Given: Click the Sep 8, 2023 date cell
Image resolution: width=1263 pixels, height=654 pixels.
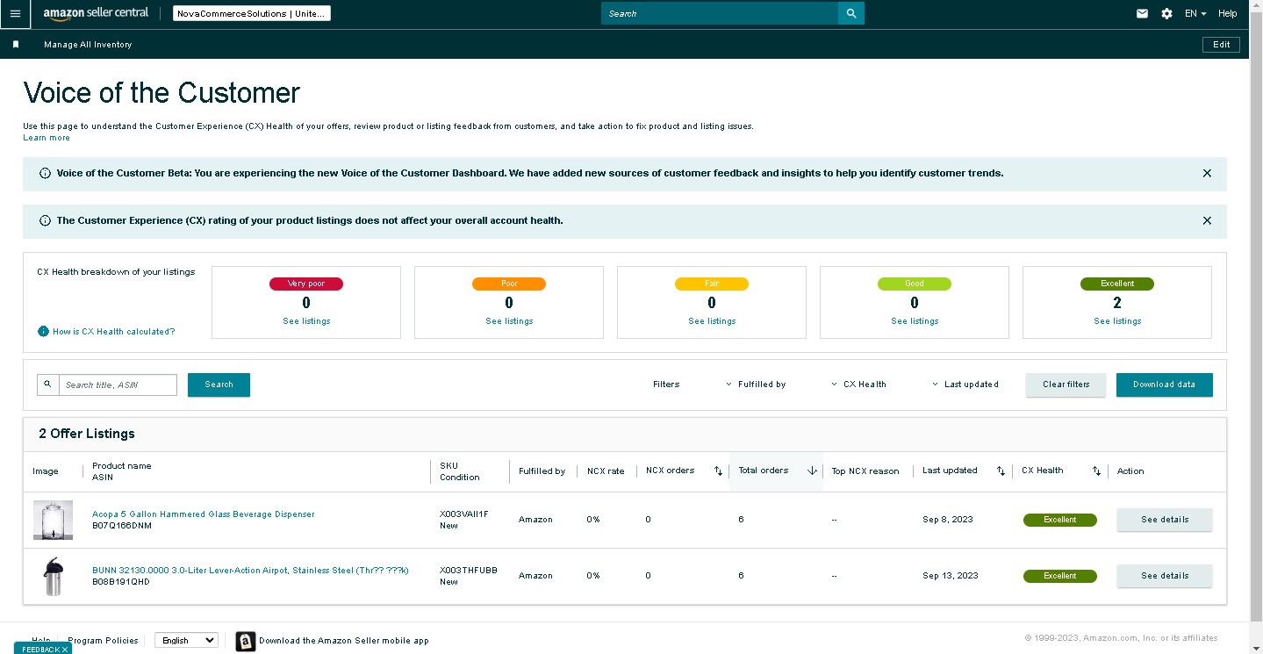Looking at the screenshot, I should [948, 520].
